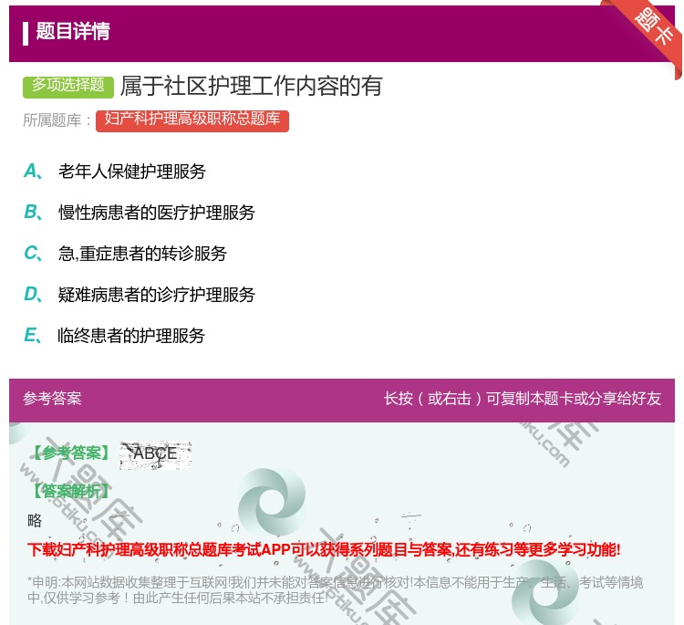Click the ABCE answer image

pyautogui.click(x=156, y=454)
